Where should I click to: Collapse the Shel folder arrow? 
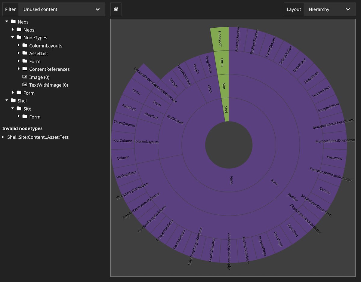point(7,100)
